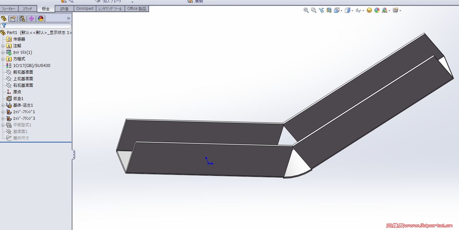Image resolution: width=459 pixels, height=230 pixels.
Task: Click the 基体-法兰1 base flange icon
Action: (x=9, y=105)
